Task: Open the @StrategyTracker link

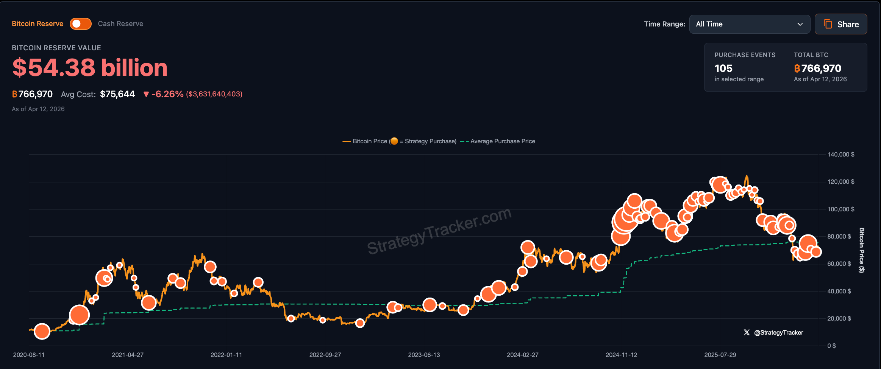Action: [778, 332]
